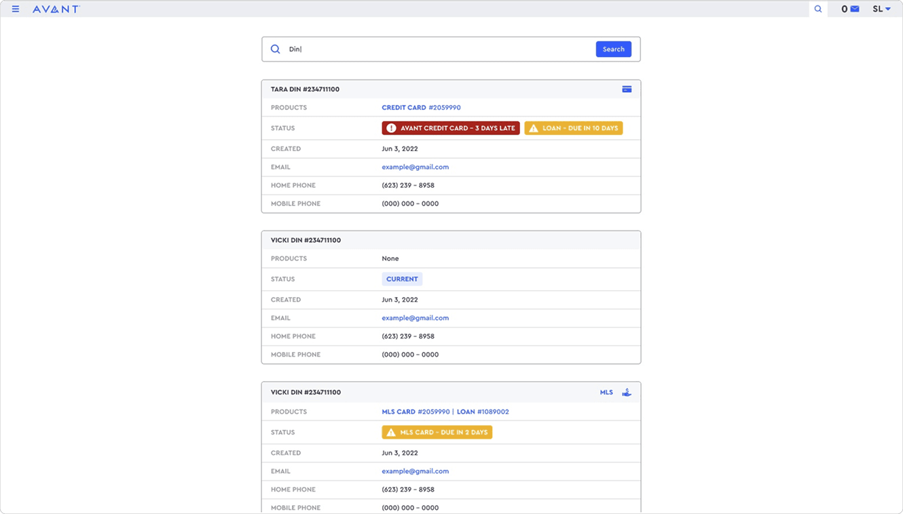Screen dimensions: 903x514
Task: Expand the SL account dropdown
Action: tap(881, 9)
